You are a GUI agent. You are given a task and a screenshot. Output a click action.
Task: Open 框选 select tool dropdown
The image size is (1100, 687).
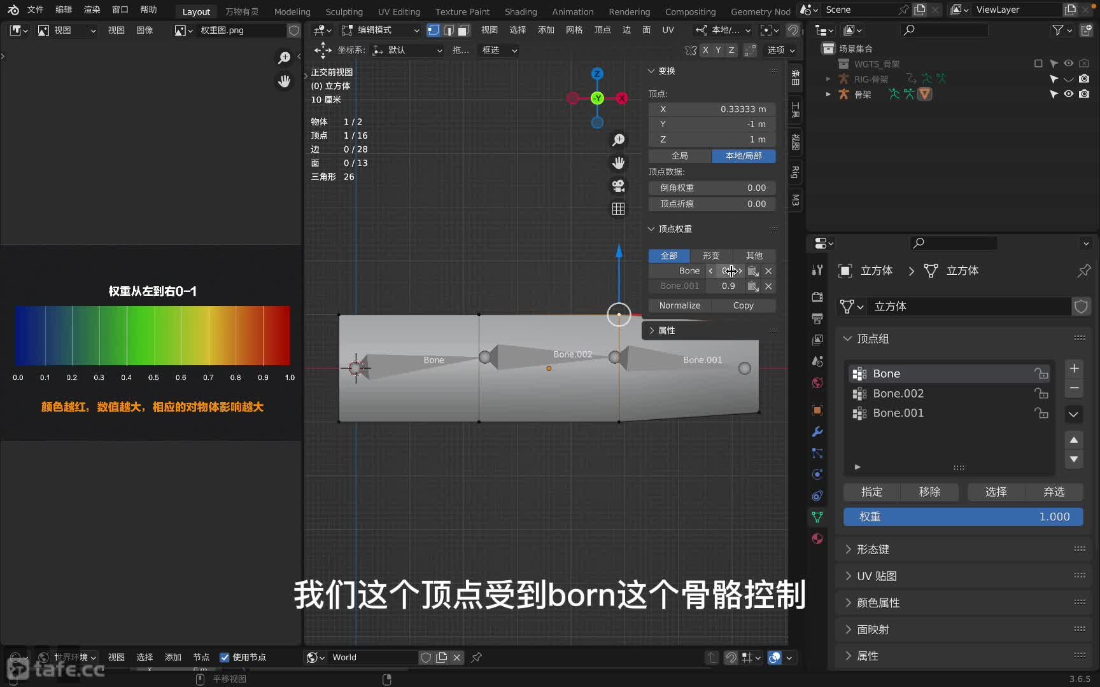pos(499,50)
